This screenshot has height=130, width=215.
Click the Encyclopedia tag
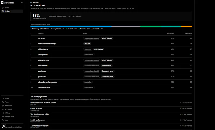pyautogui.click(x=99, y=49)
